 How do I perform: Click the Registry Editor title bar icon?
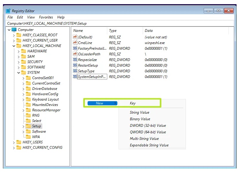point(8,11)
